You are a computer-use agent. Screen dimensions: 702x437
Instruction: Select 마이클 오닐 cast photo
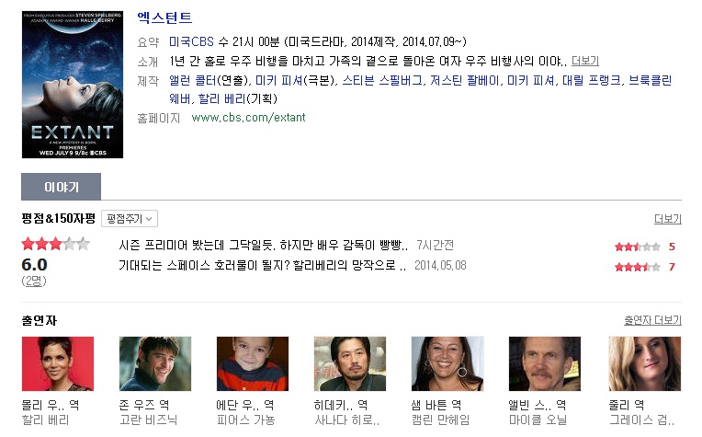pyautogui.click(x=544, y=364)
